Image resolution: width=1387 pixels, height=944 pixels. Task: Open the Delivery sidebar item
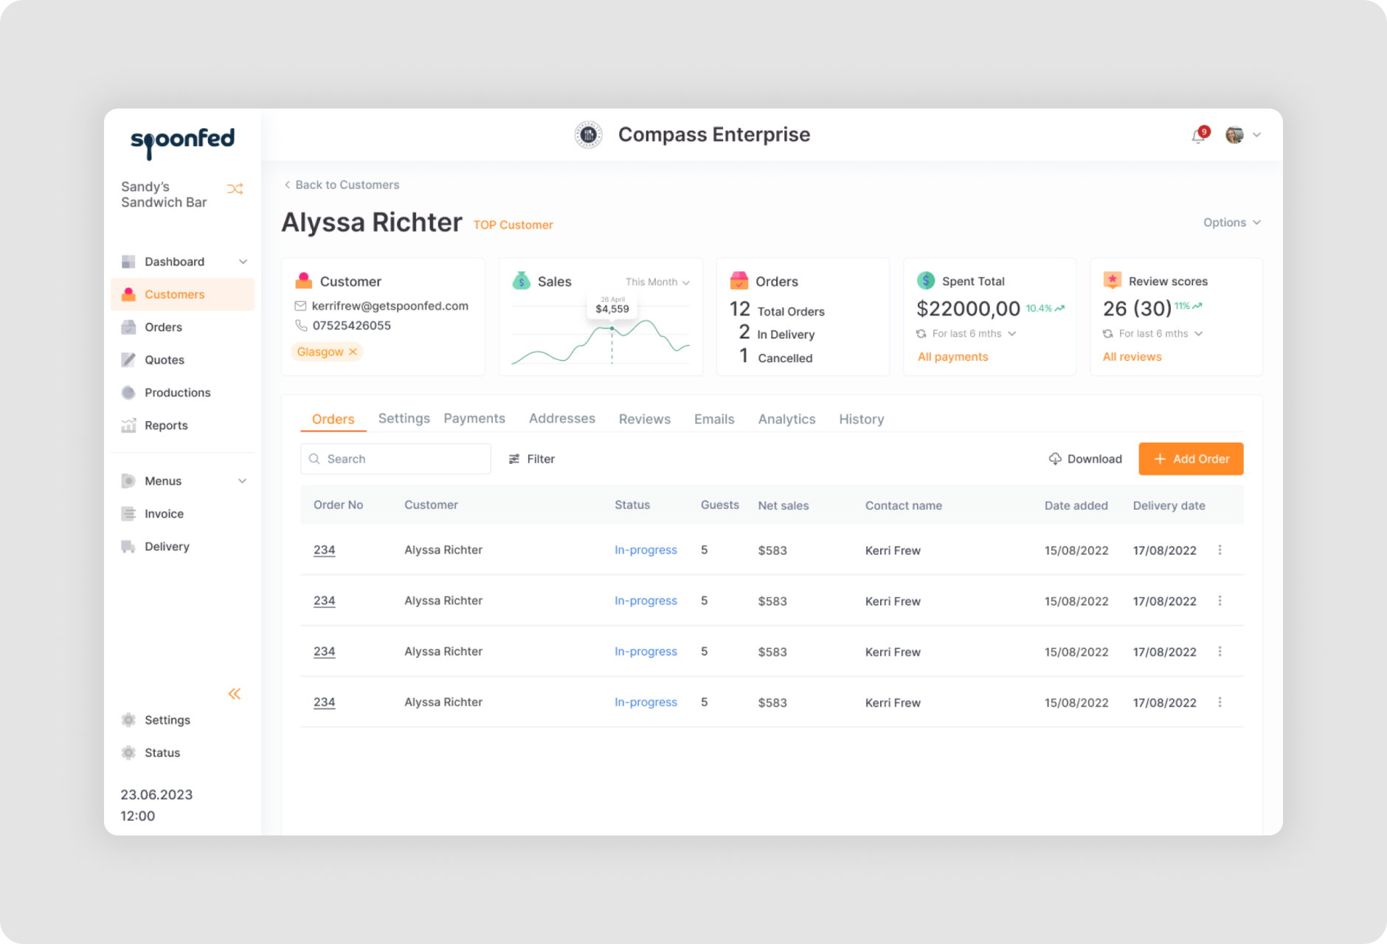click(x=167, y=546)
